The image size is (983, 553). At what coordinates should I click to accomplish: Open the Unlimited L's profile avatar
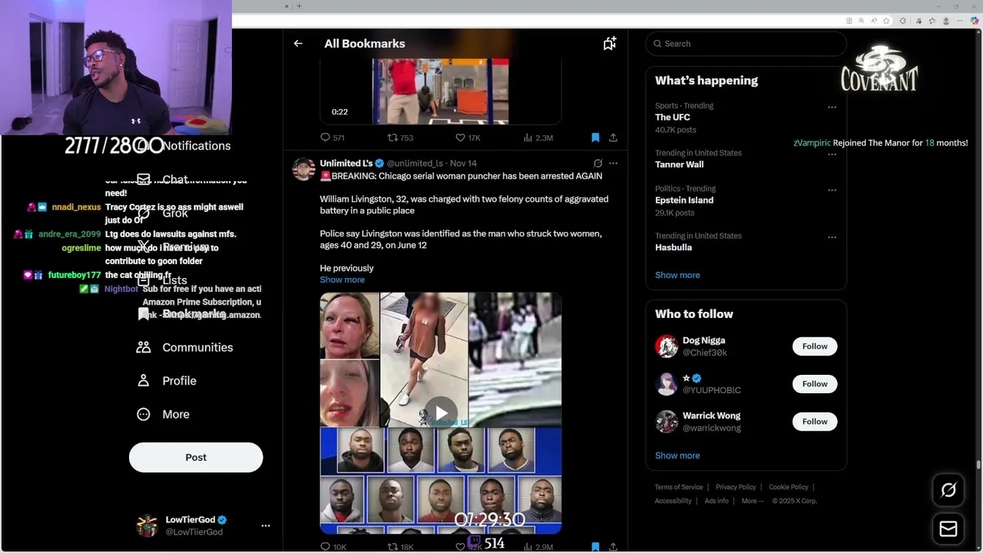coord(303,169)
